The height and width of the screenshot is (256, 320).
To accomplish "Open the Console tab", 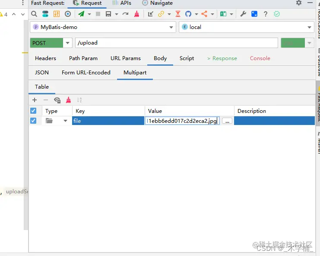I will pos(260,58).
